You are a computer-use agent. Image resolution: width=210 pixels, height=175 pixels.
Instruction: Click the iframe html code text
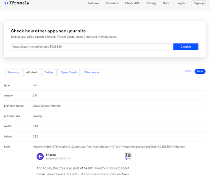click(x=109, y=147)
